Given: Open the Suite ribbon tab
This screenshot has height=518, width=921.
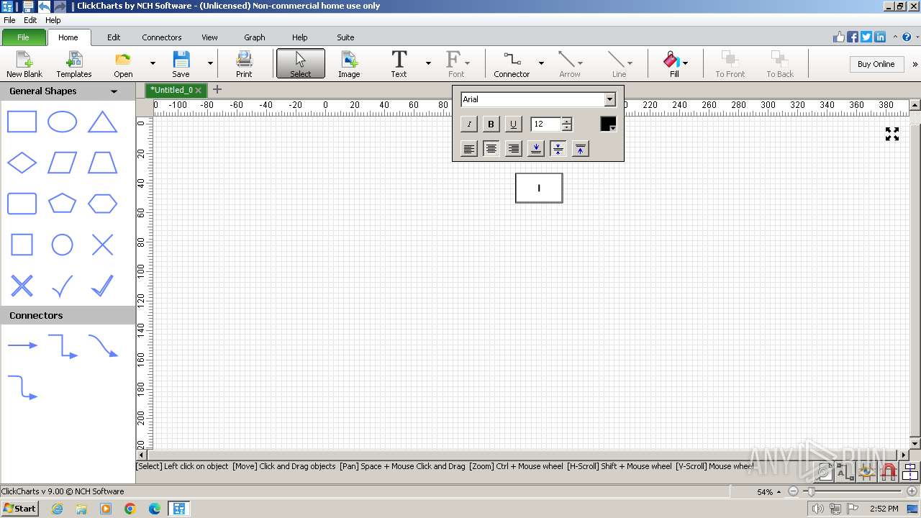Looking at the screenshot, I should [345, 37].
